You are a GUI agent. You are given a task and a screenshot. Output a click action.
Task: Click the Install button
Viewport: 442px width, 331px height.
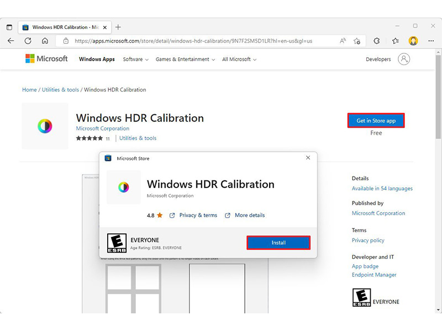[x=278, y=243]
